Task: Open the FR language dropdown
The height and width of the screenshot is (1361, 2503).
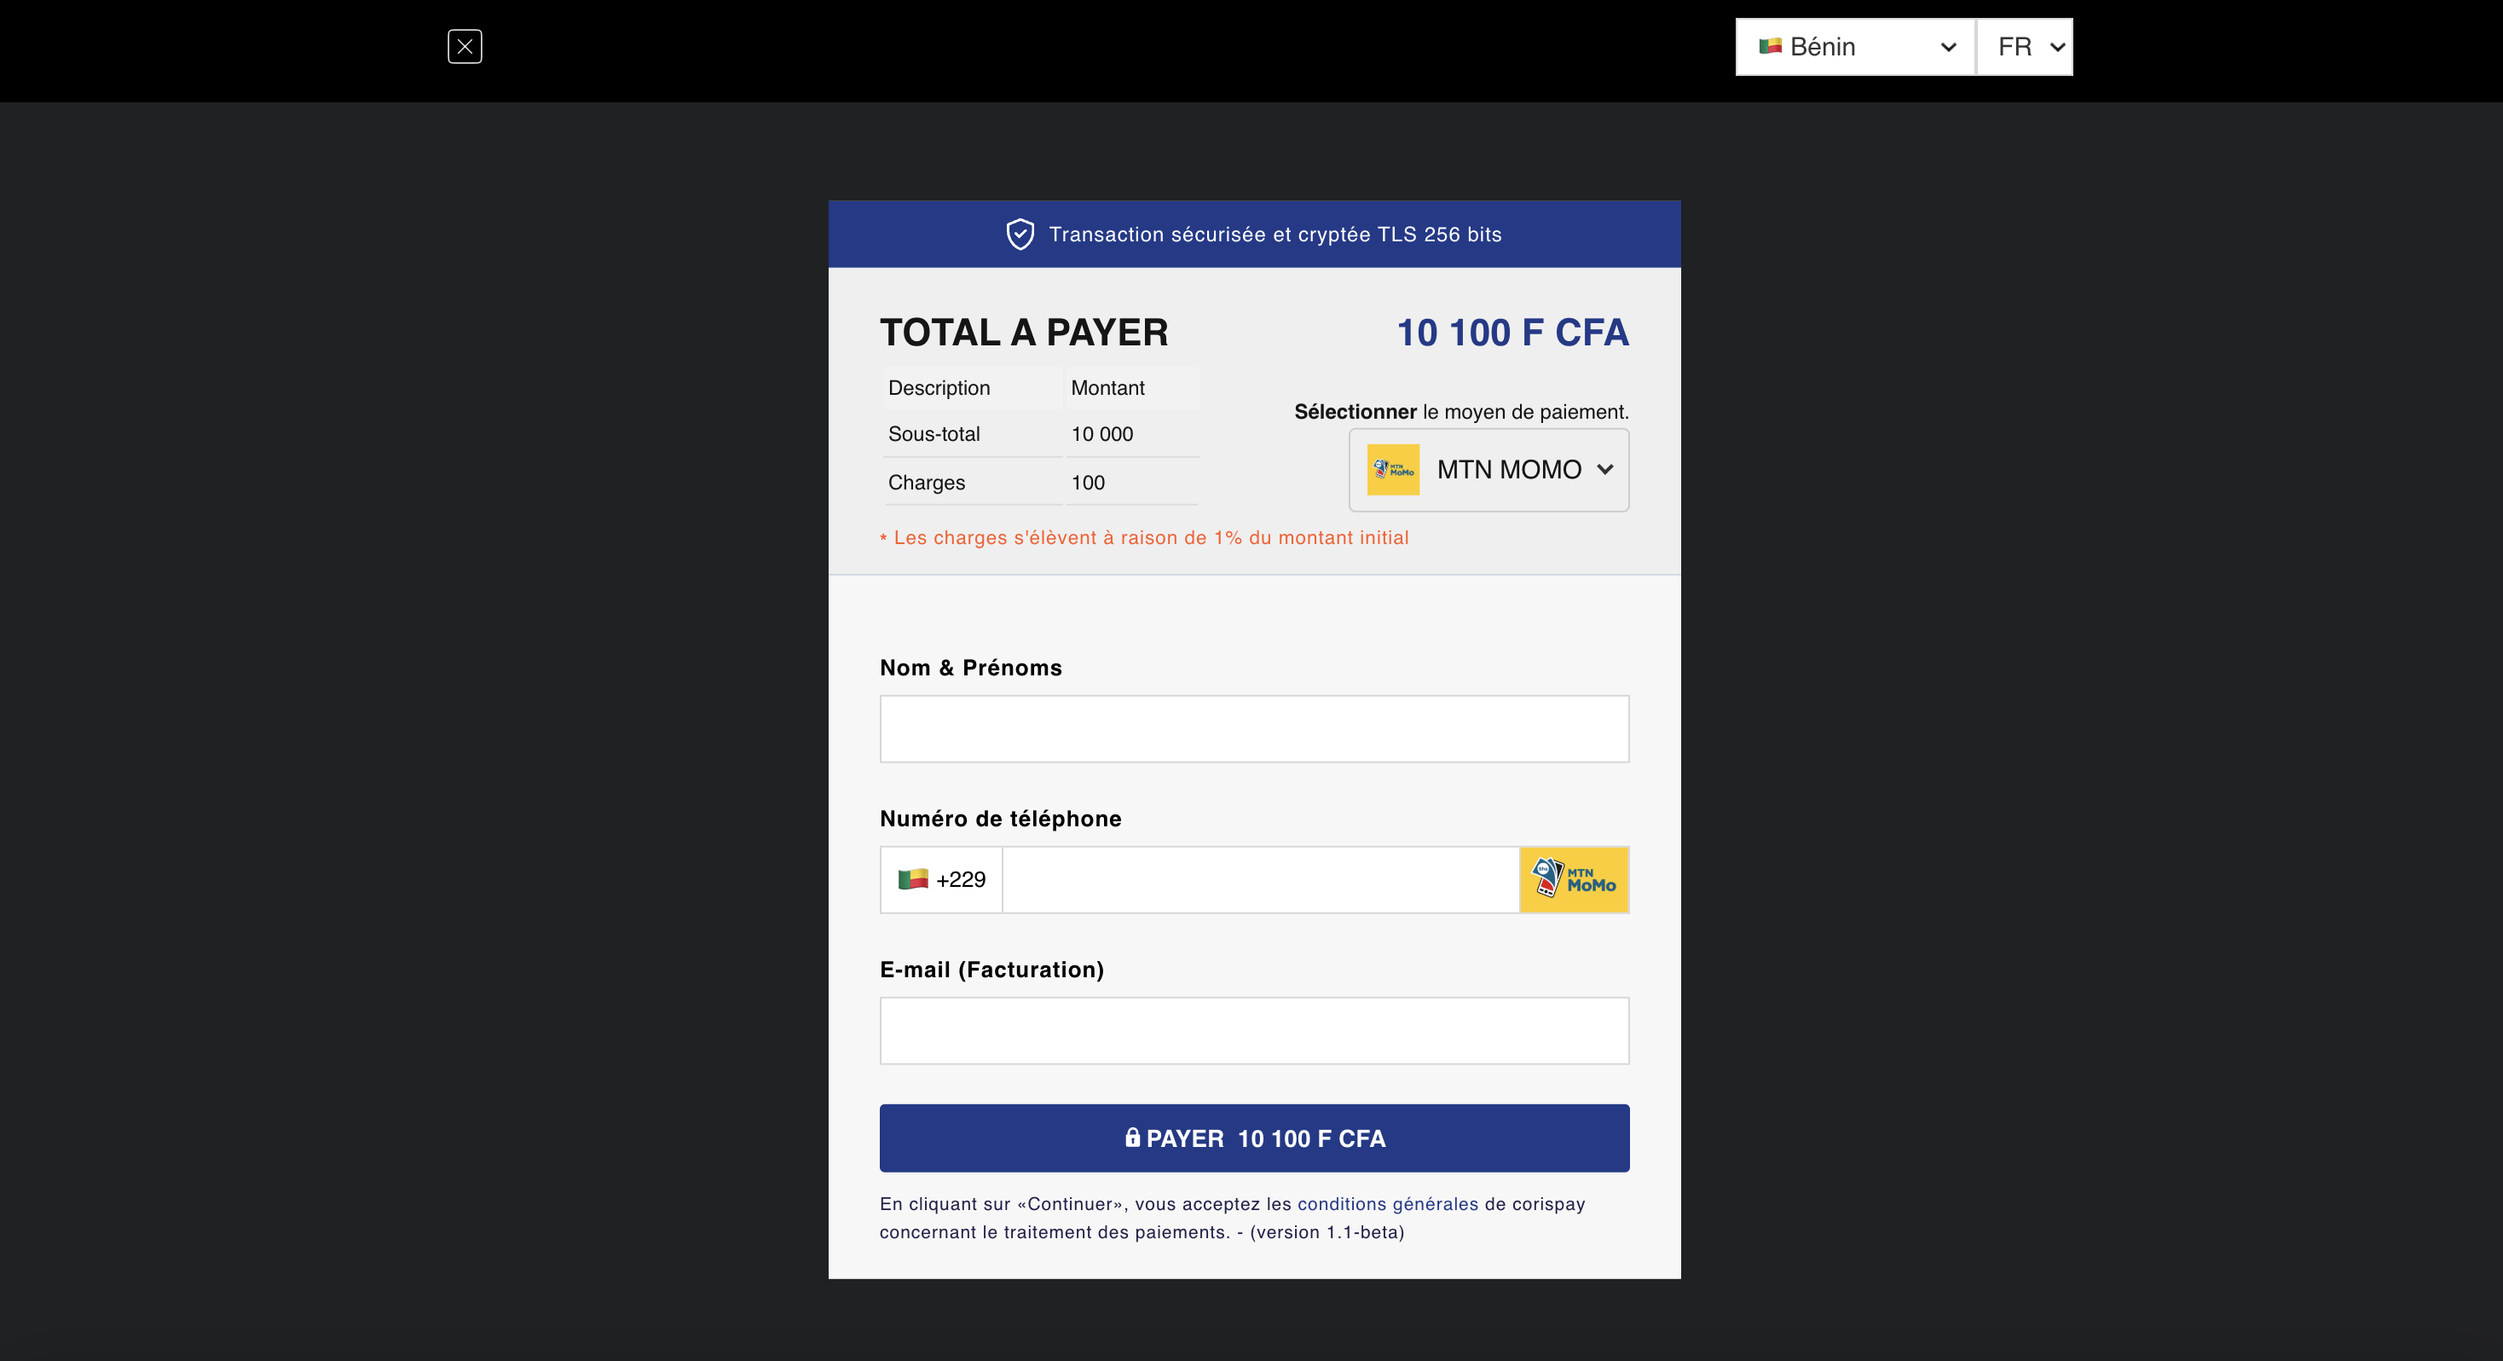Action: [2024, 46]
